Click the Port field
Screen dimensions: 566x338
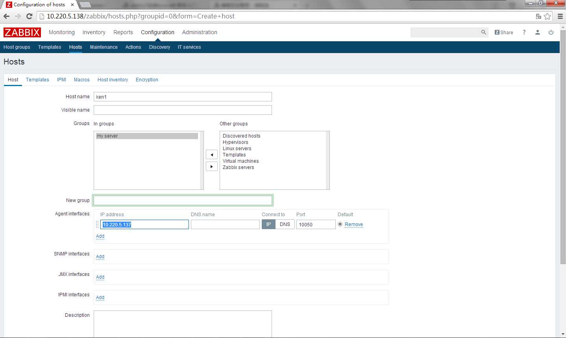316,224
